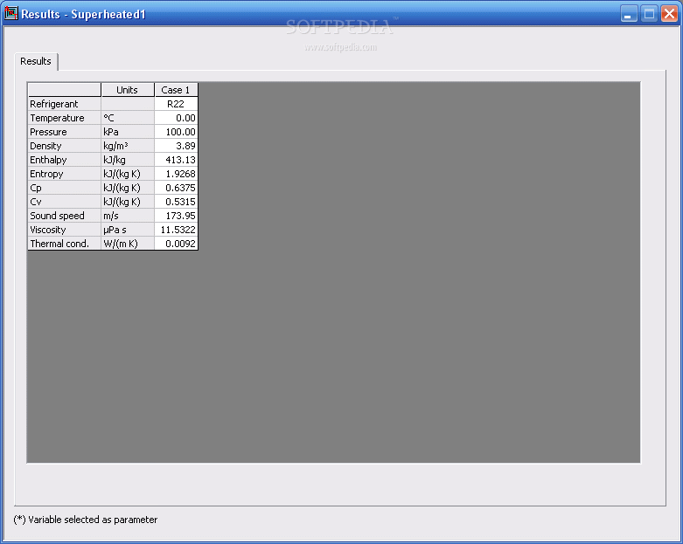Image resolution: width=683 pixels, height=544 pixels.
Task: Click the blank Refrigerant units cell
Action: tap(128, 104)
